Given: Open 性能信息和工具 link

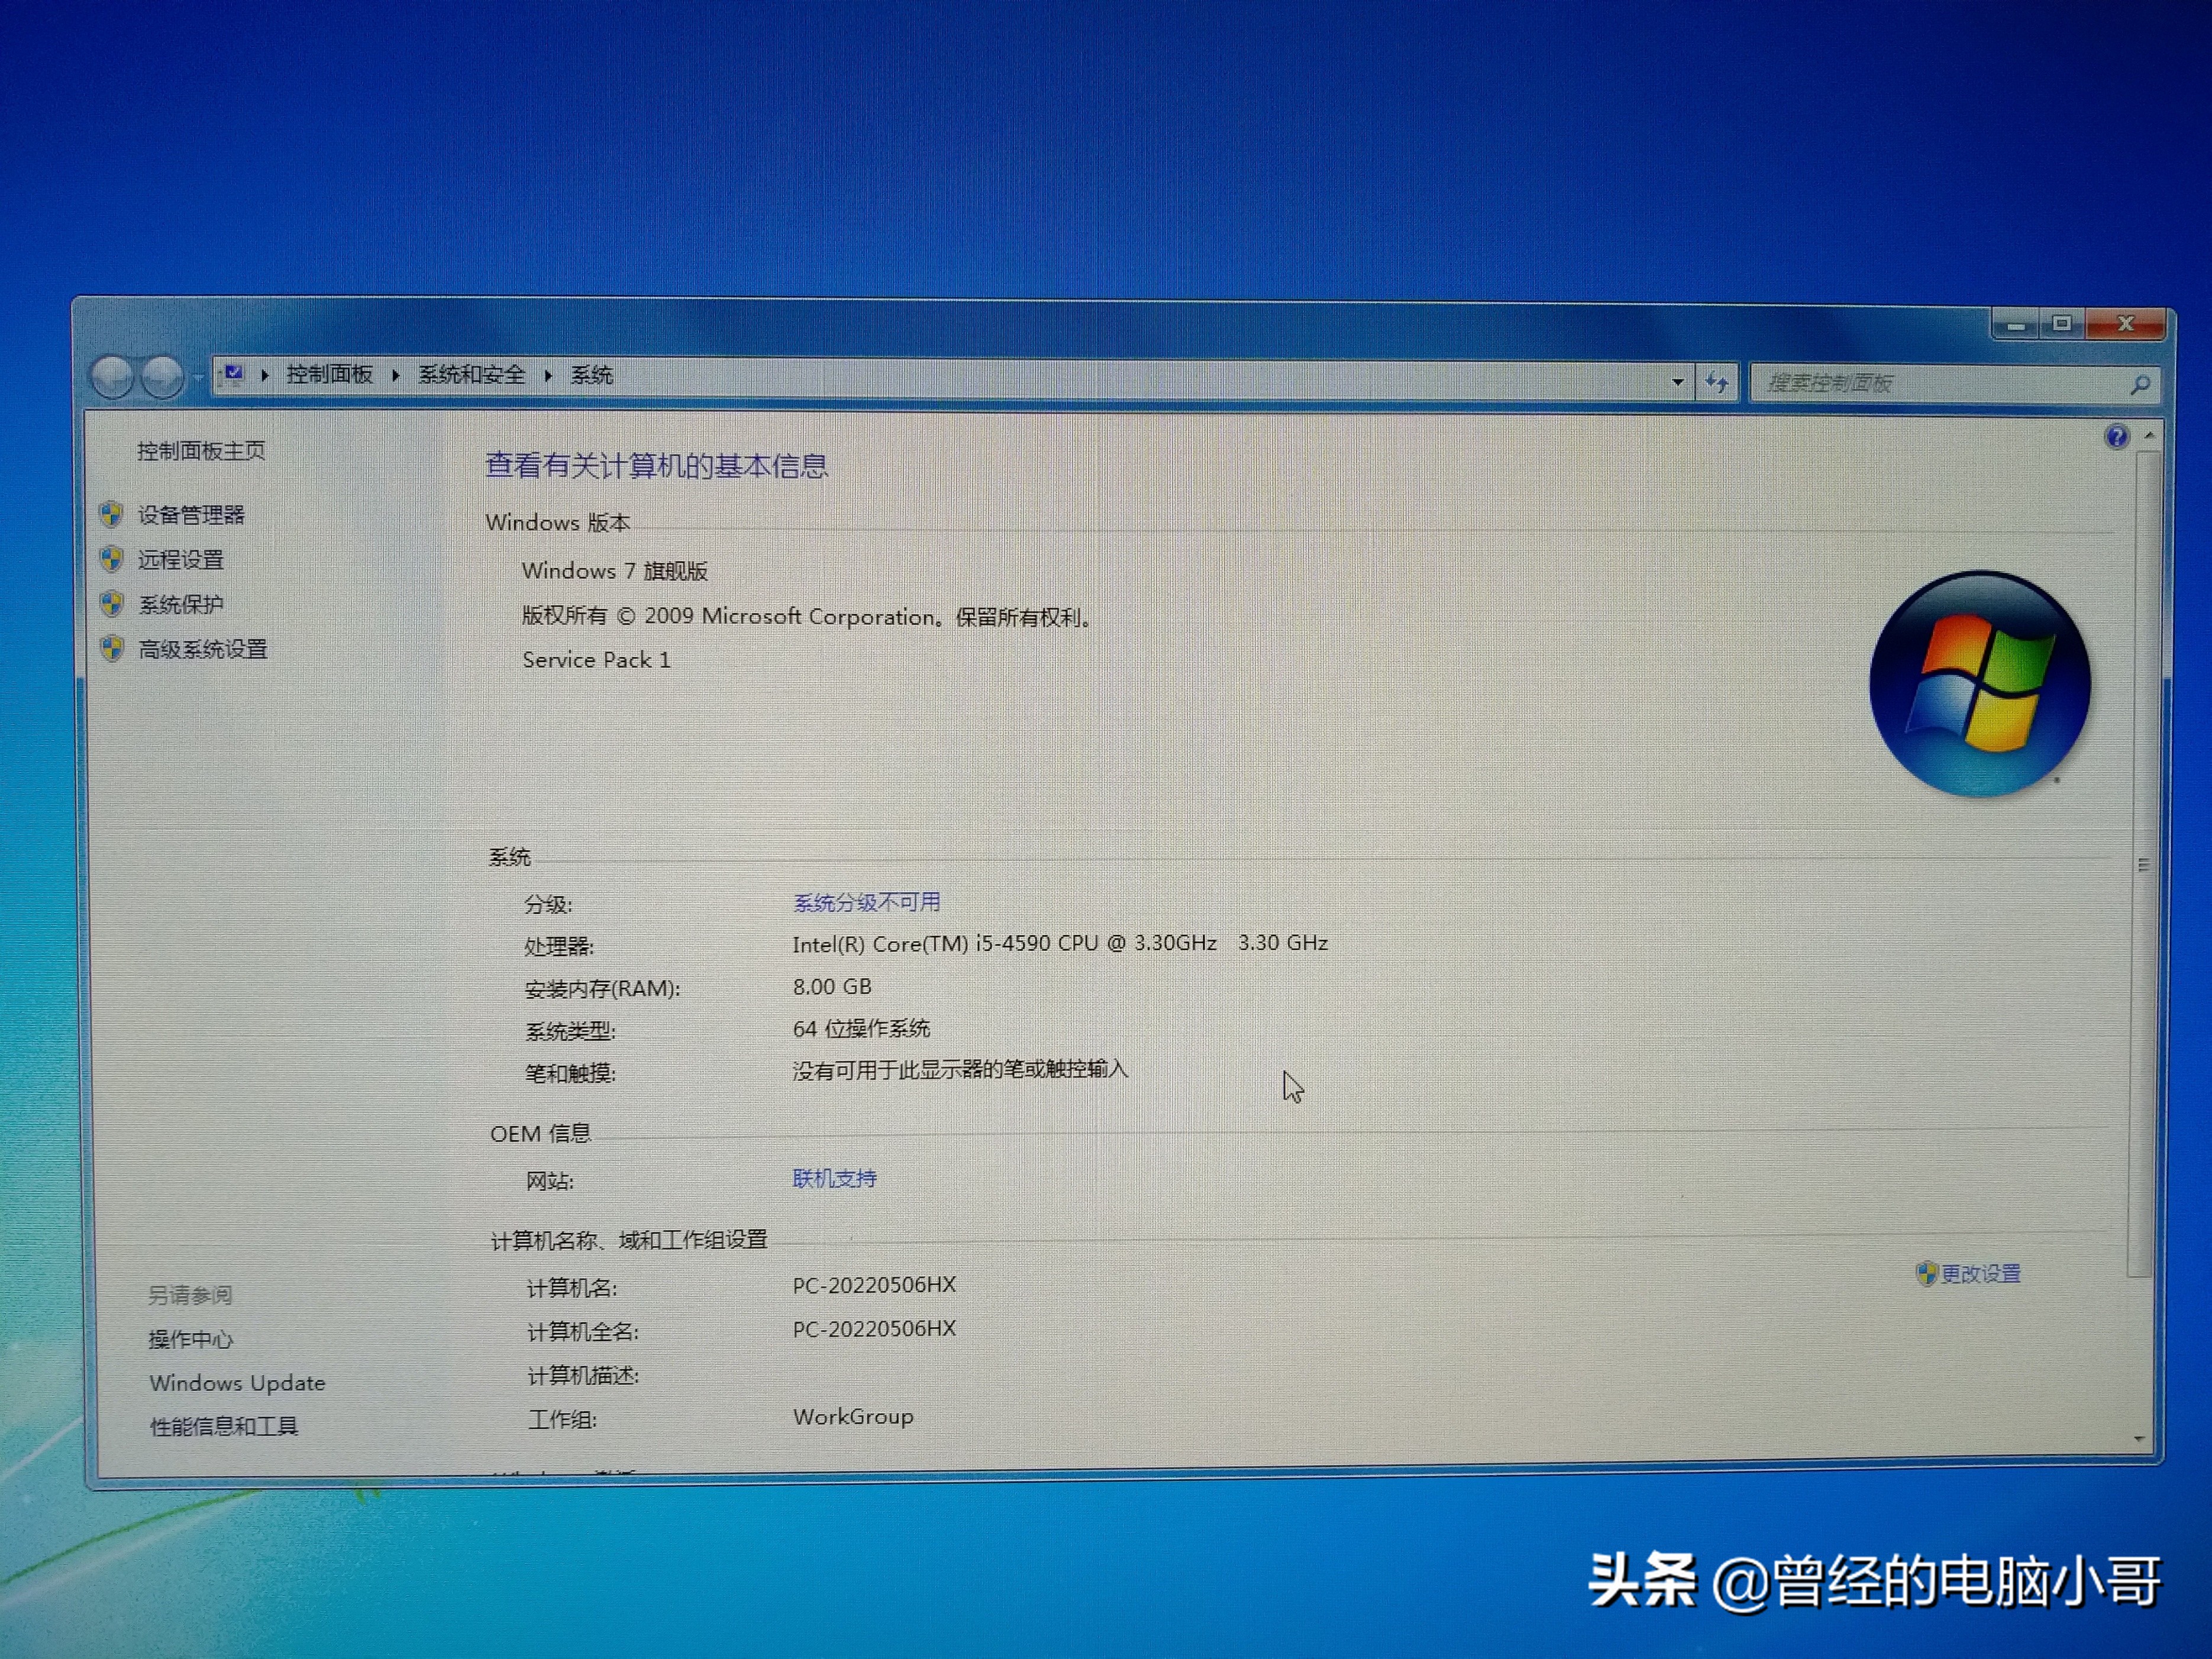Looking at the screenshot, I should 224,1427.
